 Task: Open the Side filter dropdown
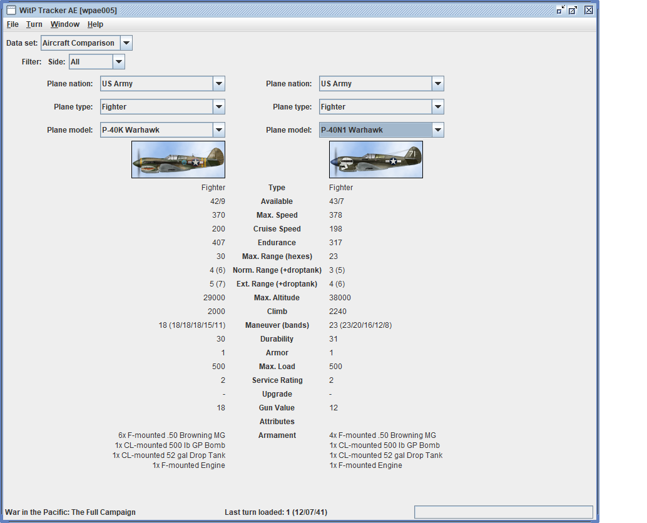pyautogui.click(x=118, y=62)
